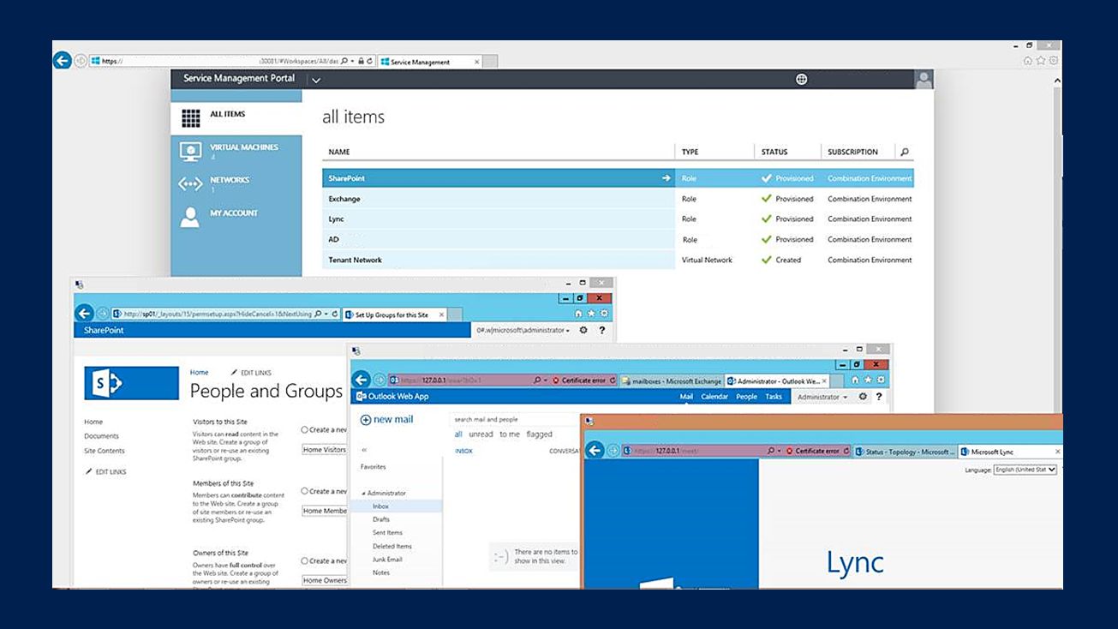Open Deleted Items folder in Outlook
The width and height of the screenshot is (1118, 629).
392,546
